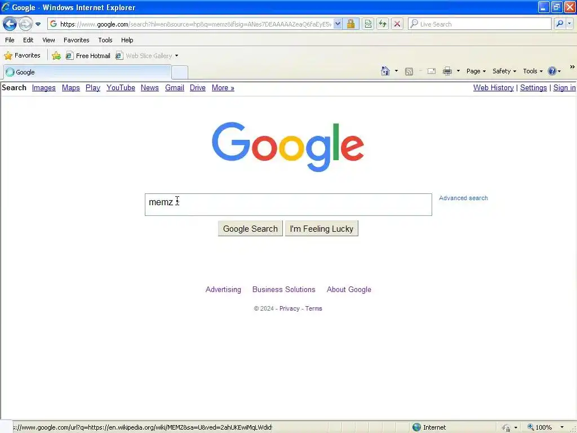The width and height of the screenshot is (577, 433).
Task: Click the Compatibility View icon
Action: click(x=368, y=24)
